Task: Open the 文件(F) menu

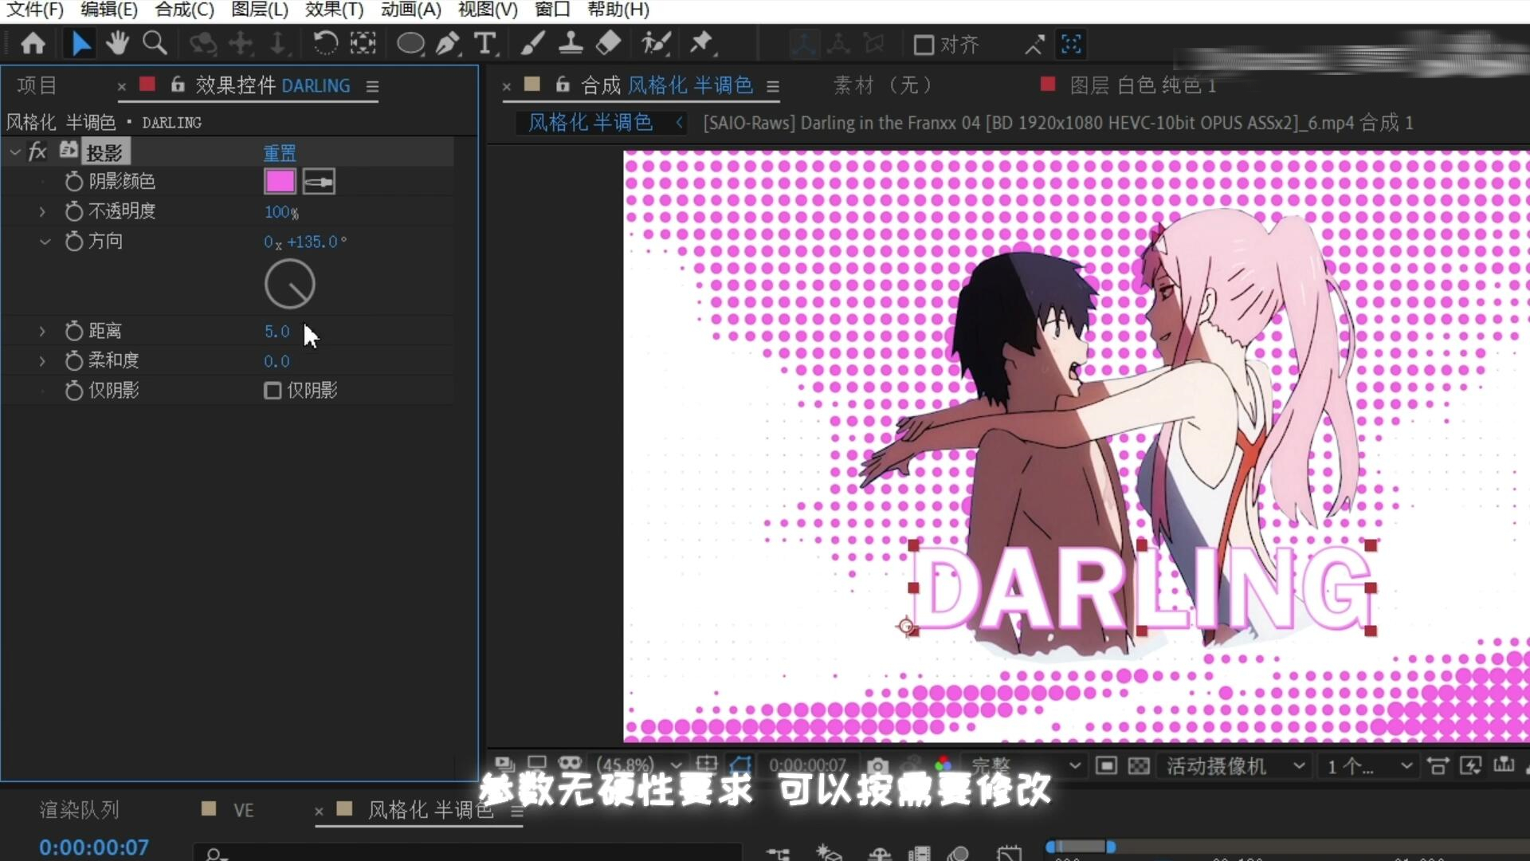Action: 35,10
